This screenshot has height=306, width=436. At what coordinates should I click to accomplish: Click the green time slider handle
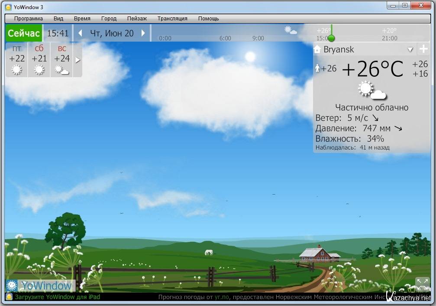click(331, 38)
